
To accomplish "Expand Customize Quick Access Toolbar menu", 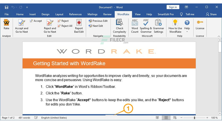I will tap(27, 7).
